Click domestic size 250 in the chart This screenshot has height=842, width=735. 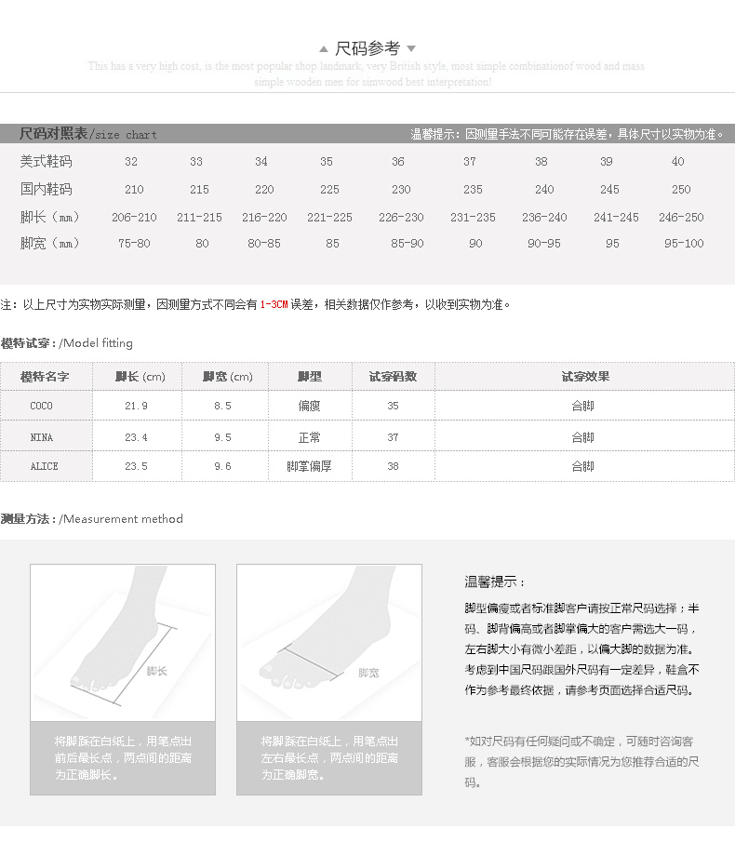(x=681, y=189)
